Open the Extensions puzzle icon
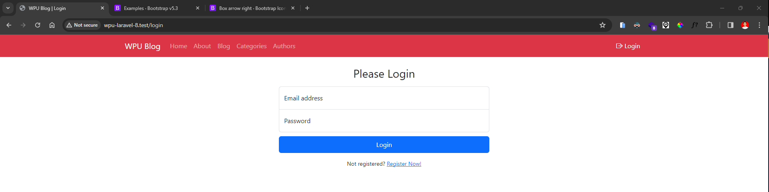This screenshot has height=192, width=769. [x=709, y=25]
